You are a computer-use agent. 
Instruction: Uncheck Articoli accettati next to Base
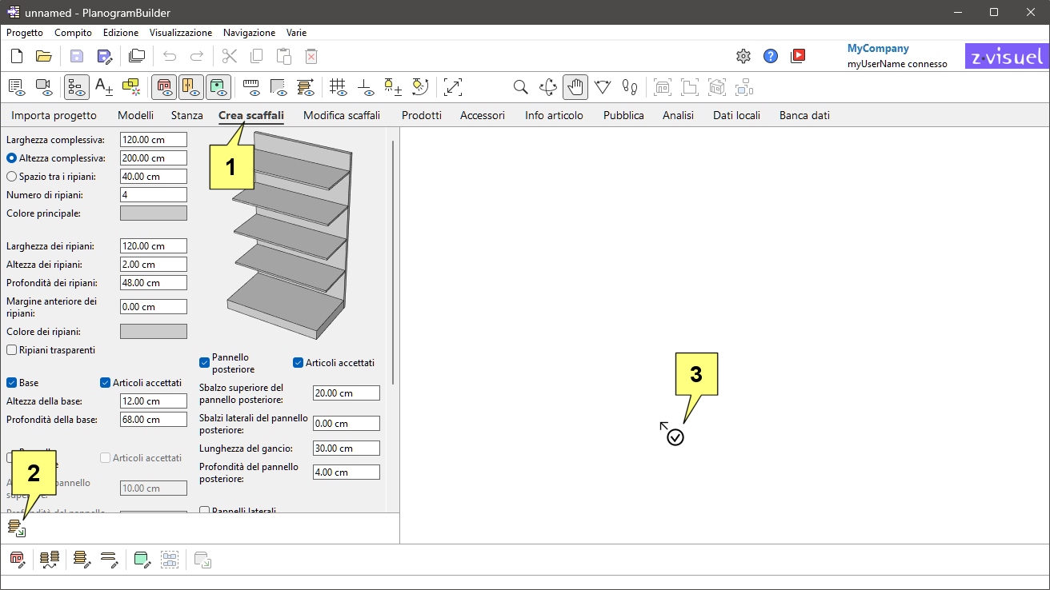click(106, 383)
